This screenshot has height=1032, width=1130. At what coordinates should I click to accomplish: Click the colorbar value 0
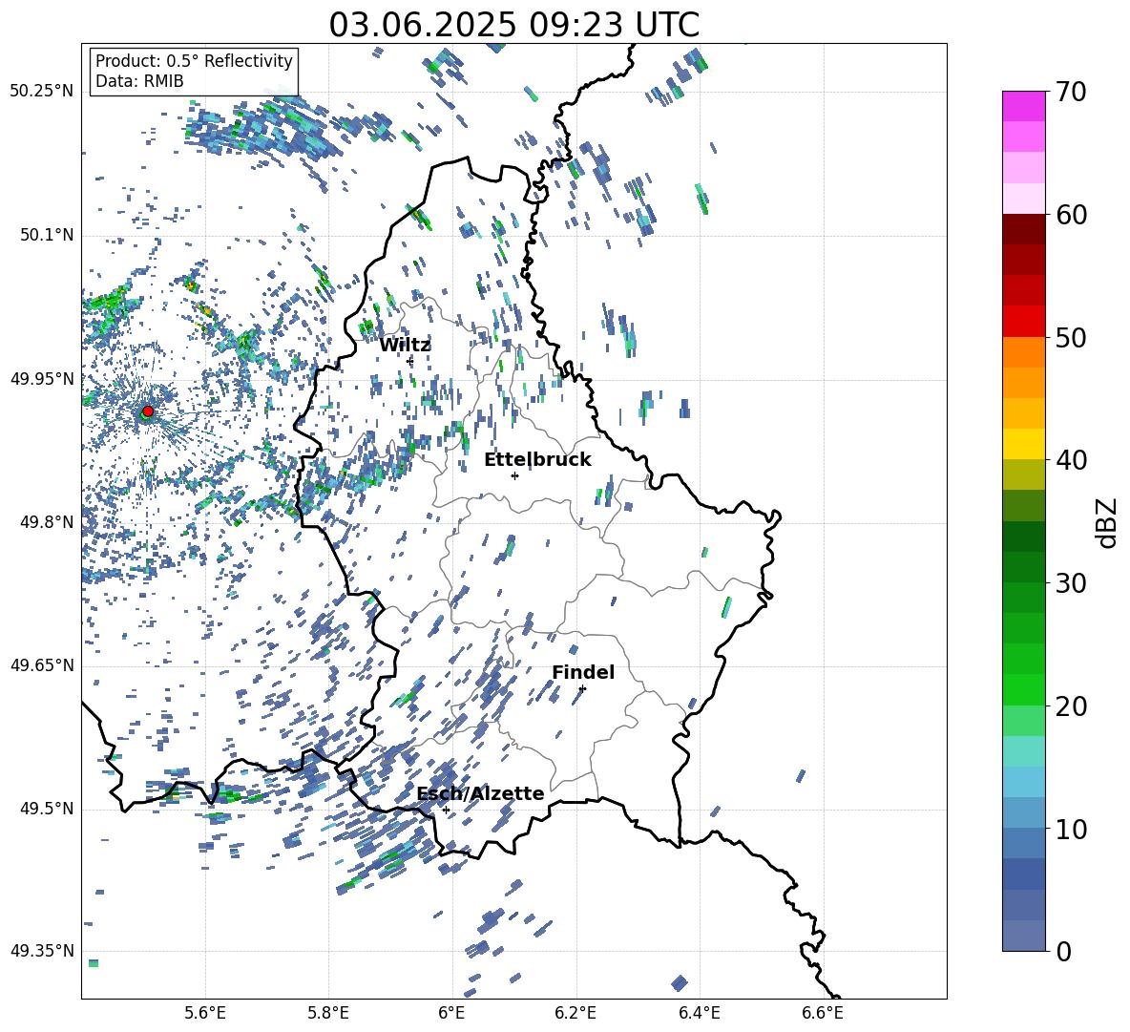pos(1063,951)
